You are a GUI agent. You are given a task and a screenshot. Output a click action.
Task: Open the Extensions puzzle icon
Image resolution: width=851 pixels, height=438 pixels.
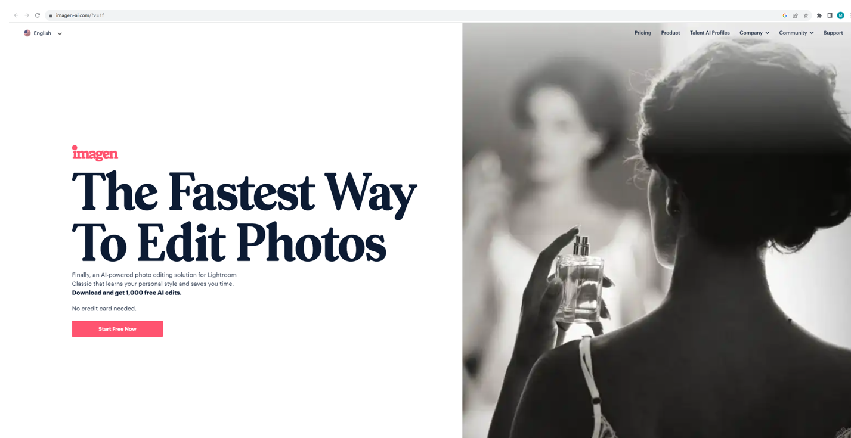coord(819,15)
